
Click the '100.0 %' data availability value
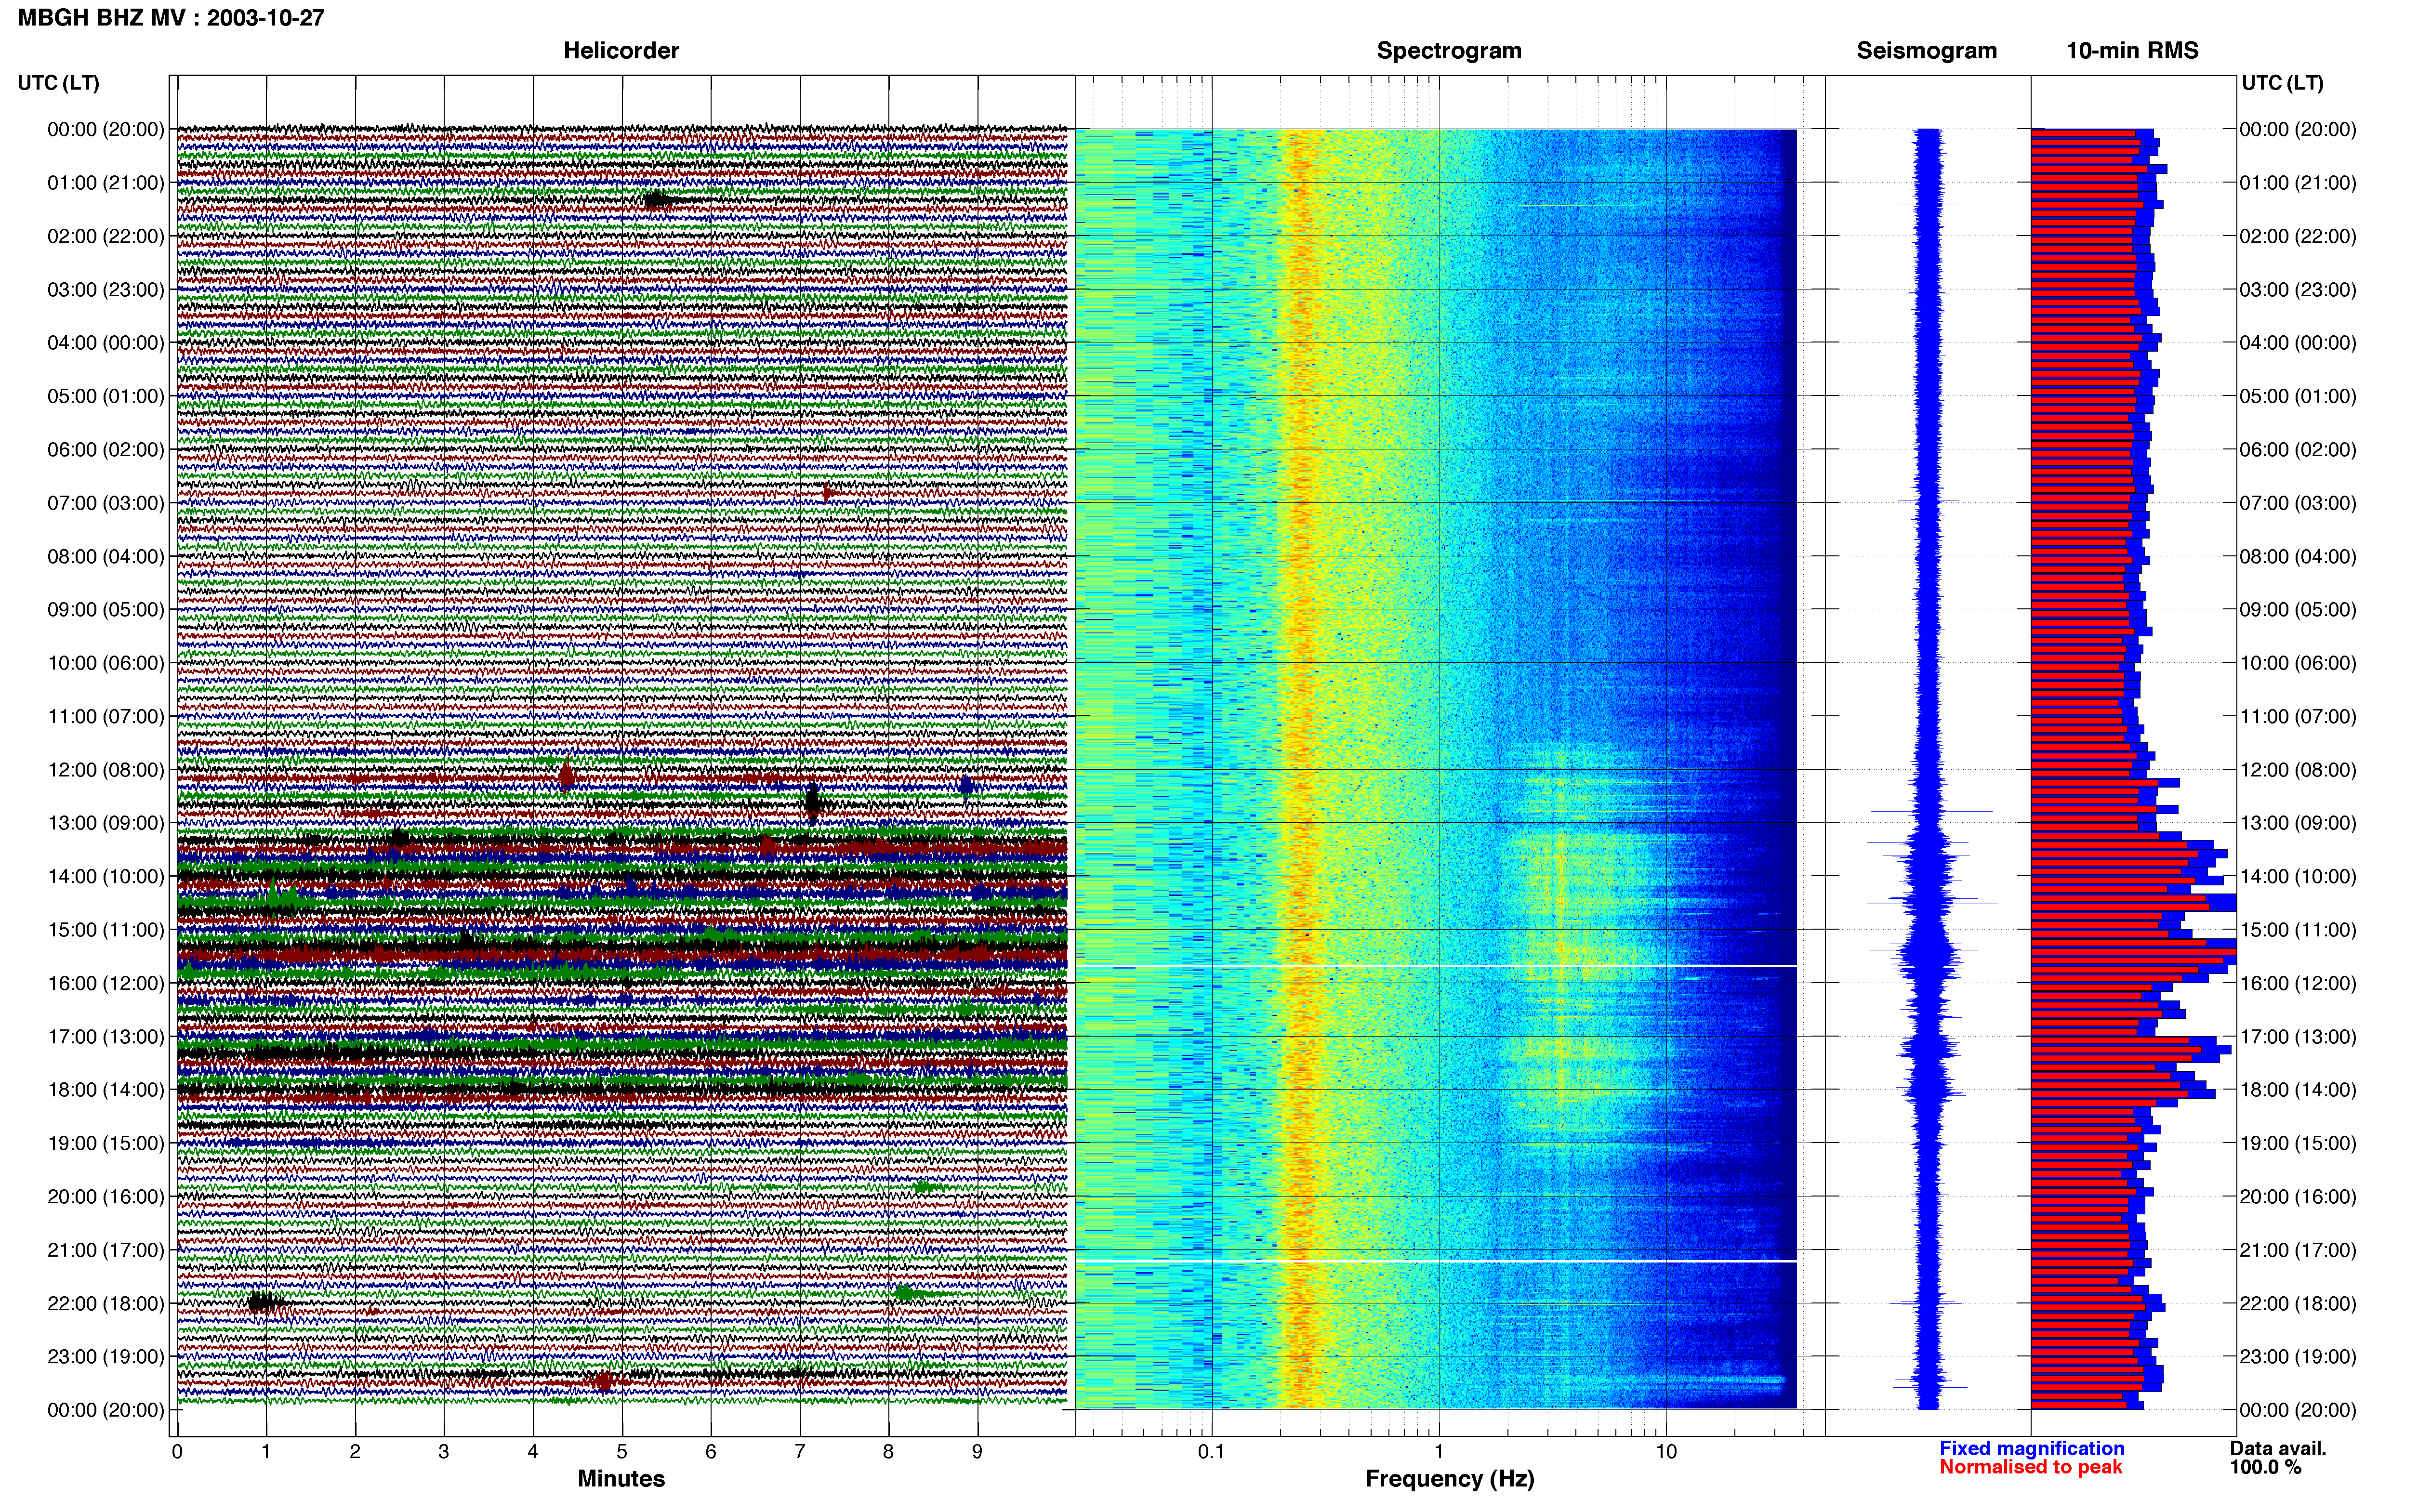[x=2265, y=1467]
